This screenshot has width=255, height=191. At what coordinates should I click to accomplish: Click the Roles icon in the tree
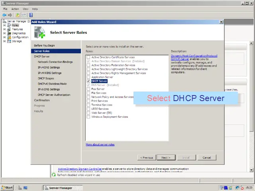pos(9,25)
